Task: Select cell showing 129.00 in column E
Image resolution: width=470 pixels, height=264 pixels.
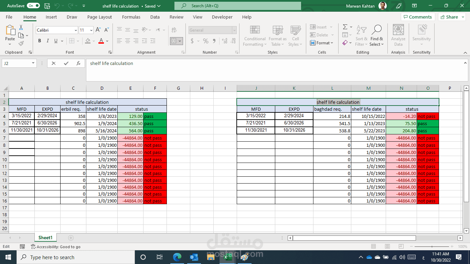Action: pyautogui.click(x=130, y=116)
